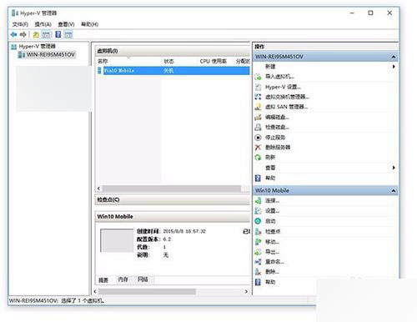Open the 帮助(H) menu
This screenshot has width=417, height=322.
[x=89, y=24]
